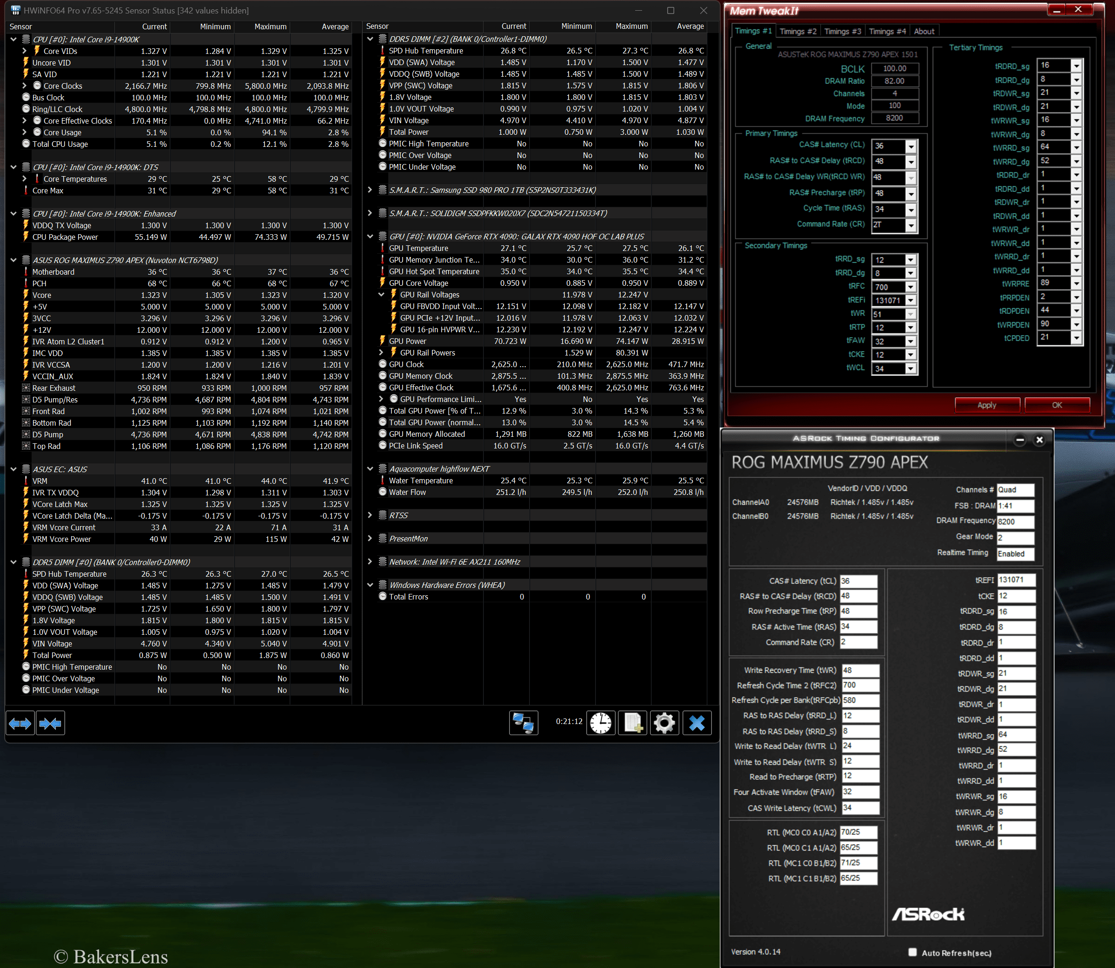Click the expand columns arrows icon in HWiNFO
This screenshot has height=968, width=1115.
coord(20,723)
